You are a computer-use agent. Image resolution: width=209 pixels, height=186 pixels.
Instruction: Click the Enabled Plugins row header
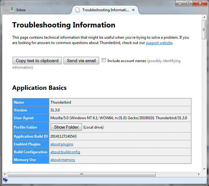(31, 144)
